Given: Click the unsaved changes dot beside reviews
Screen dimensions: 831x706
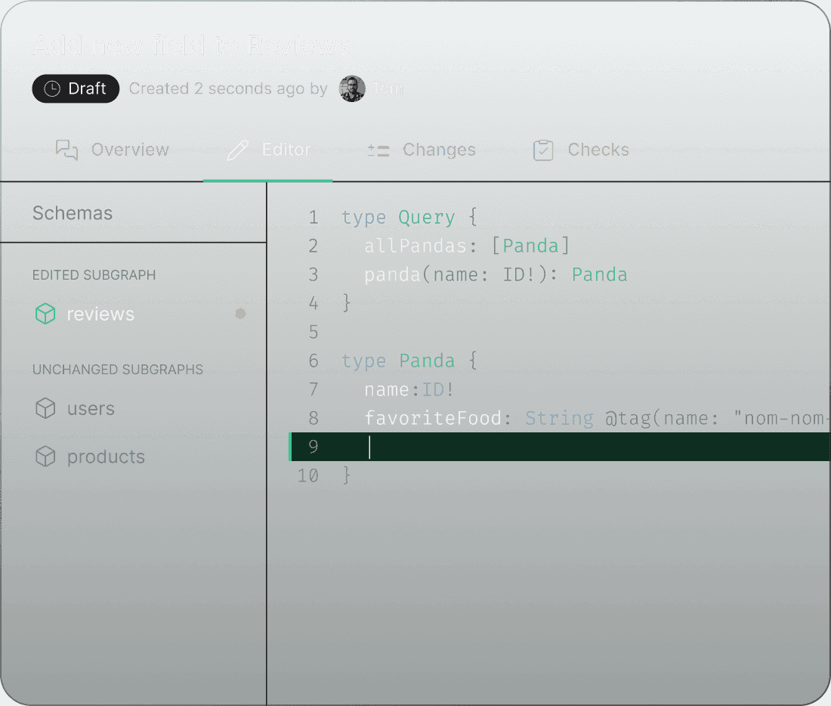Looking at the screenshot, I should [x=240, y=314].
